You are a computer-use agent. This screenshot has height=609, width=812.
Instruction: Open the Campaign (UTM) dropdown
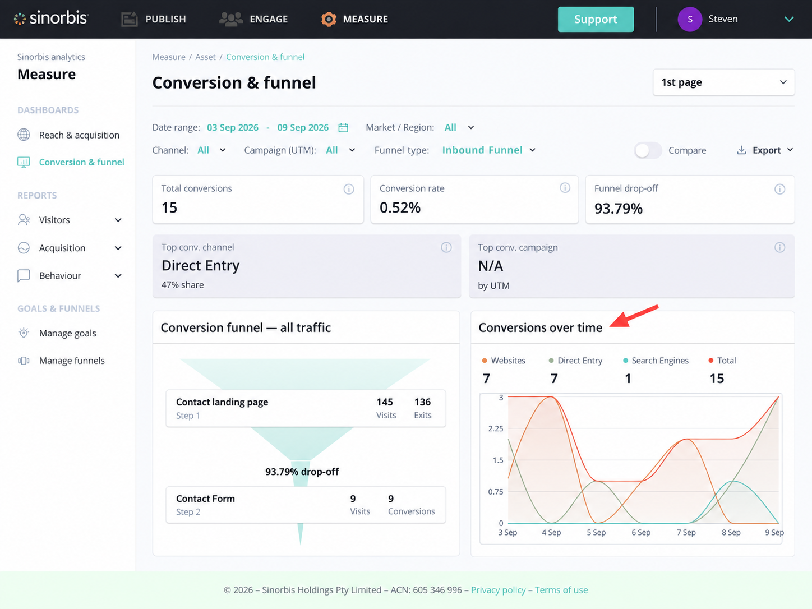coord(340,150)
